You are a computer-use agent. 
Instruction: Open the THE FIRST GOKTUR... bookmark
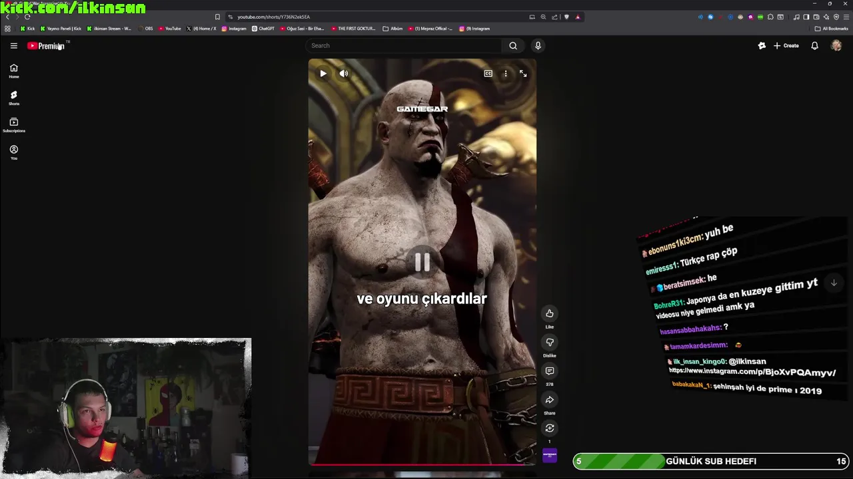pos(353,29)
